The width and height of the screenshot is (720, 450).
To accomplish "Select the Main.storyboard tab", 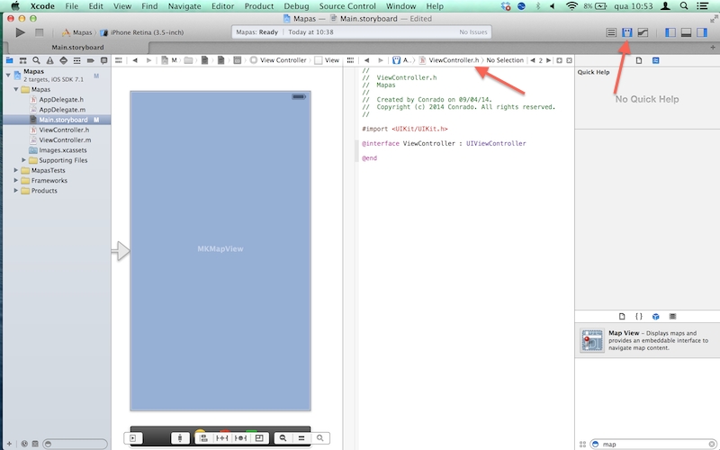I will click(77, 48).
